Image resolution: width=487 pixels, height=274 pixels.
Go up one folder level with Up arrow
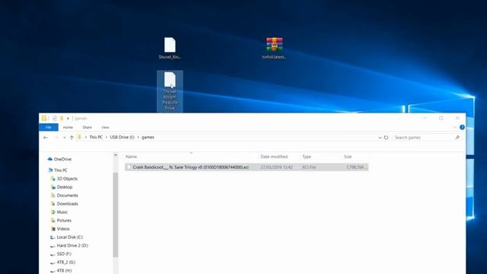point(72,137)
